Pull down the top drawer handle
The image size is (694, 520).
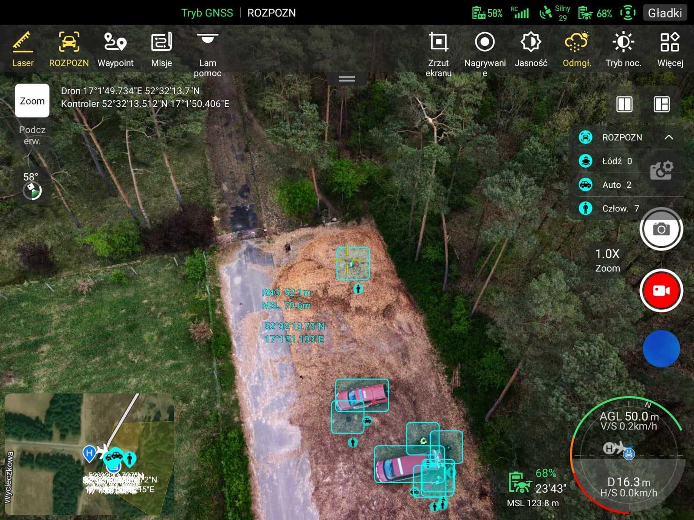coord(347,79)
